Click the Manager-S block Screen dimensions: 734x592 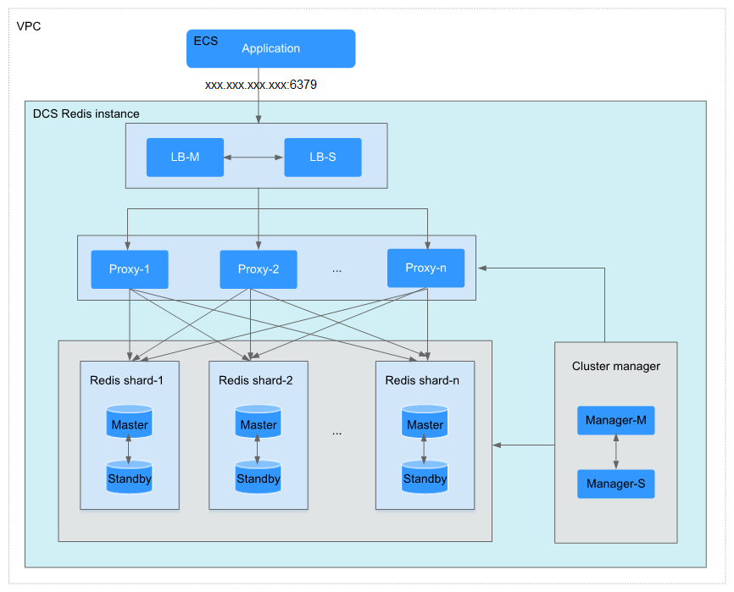615,484
